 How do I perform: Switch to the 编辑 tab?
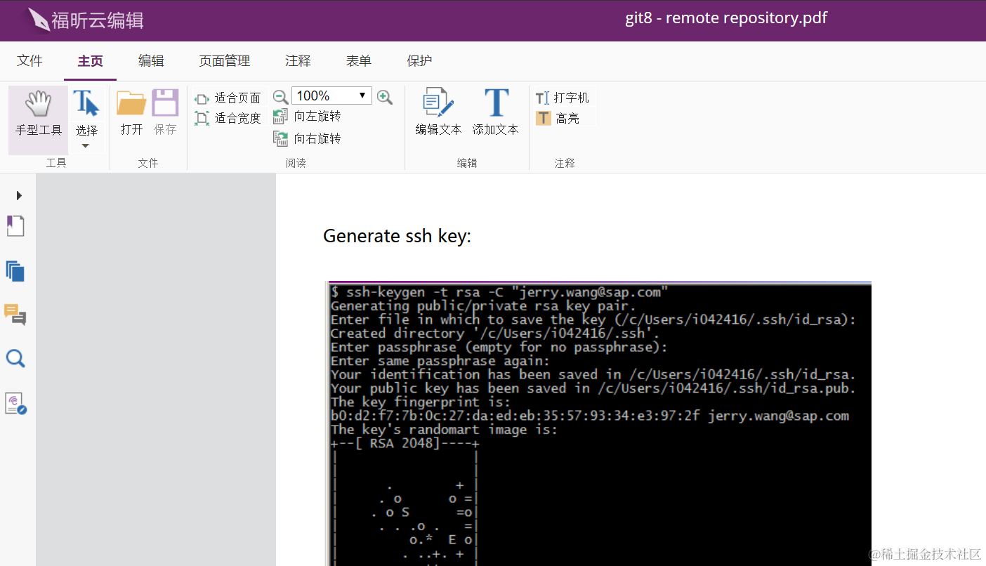pyautogui.click(x=151, y=61)
